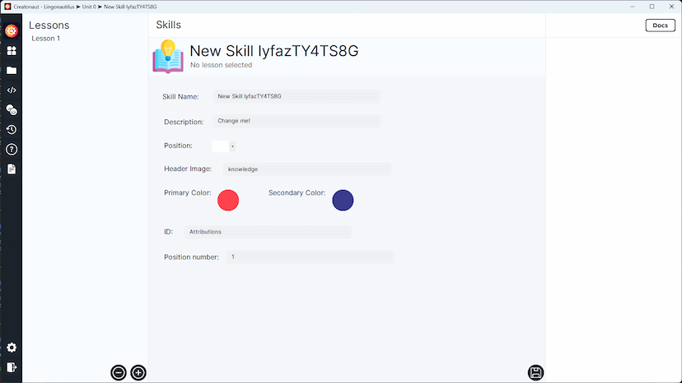Open the dashboard grid icon in sidebar
The image size is (682, 383).
click(x=12, y=50)
